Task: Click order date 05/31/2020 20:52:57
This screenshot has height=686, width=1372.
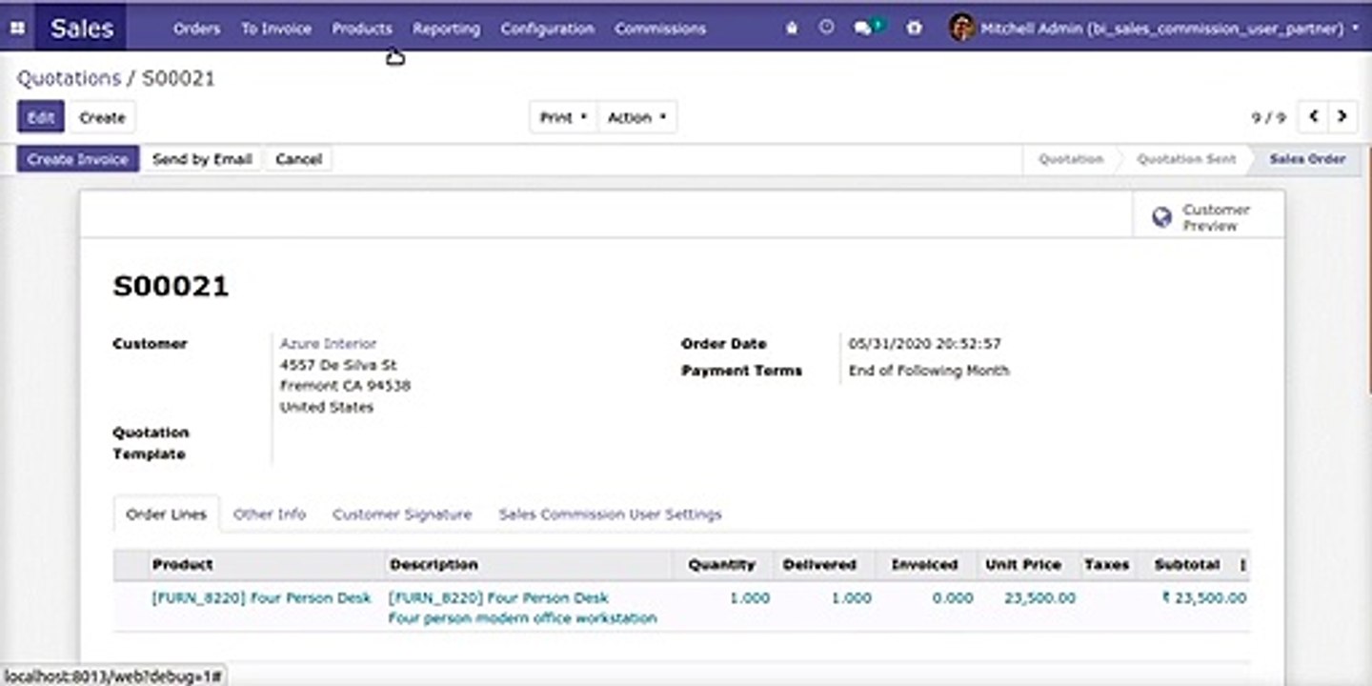Action: 924,343
